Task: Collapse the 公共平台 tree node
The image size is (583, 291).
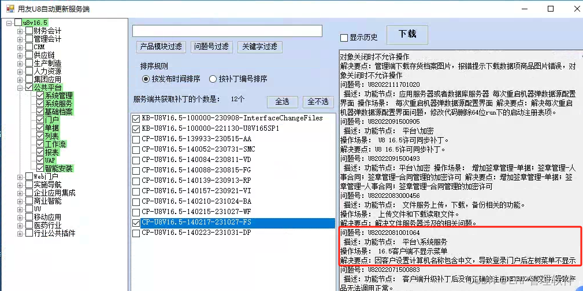Action: point(20,88)
